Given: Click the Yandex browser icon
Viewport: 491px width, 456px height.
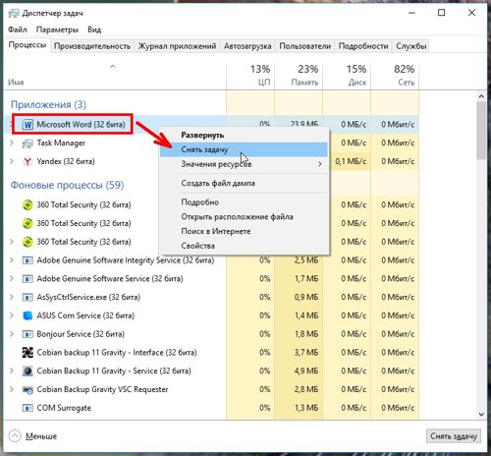Looking at the screenshot, I should click(27, 161).
